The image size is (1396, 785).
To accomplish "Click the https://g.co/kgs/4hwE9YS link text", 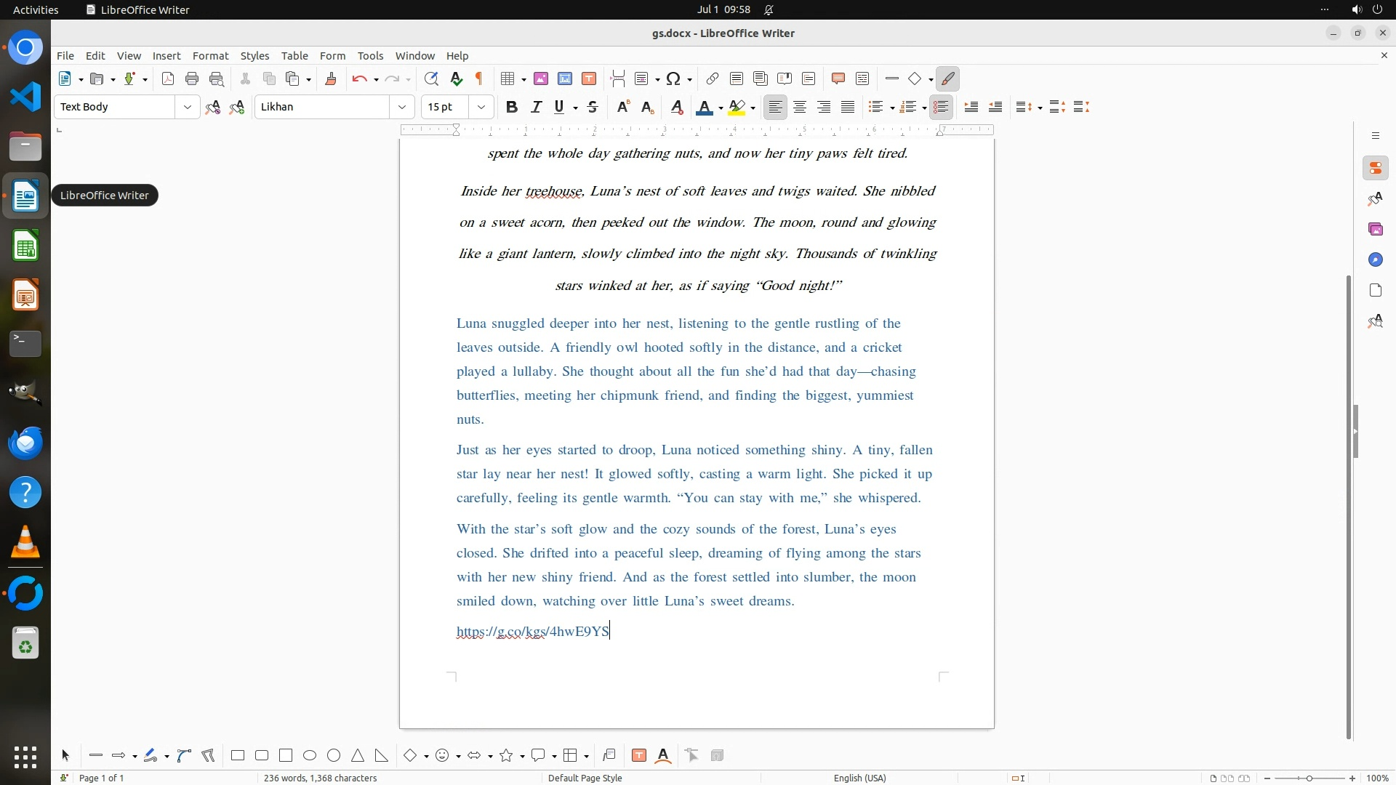I will click(x=532, y=632).
